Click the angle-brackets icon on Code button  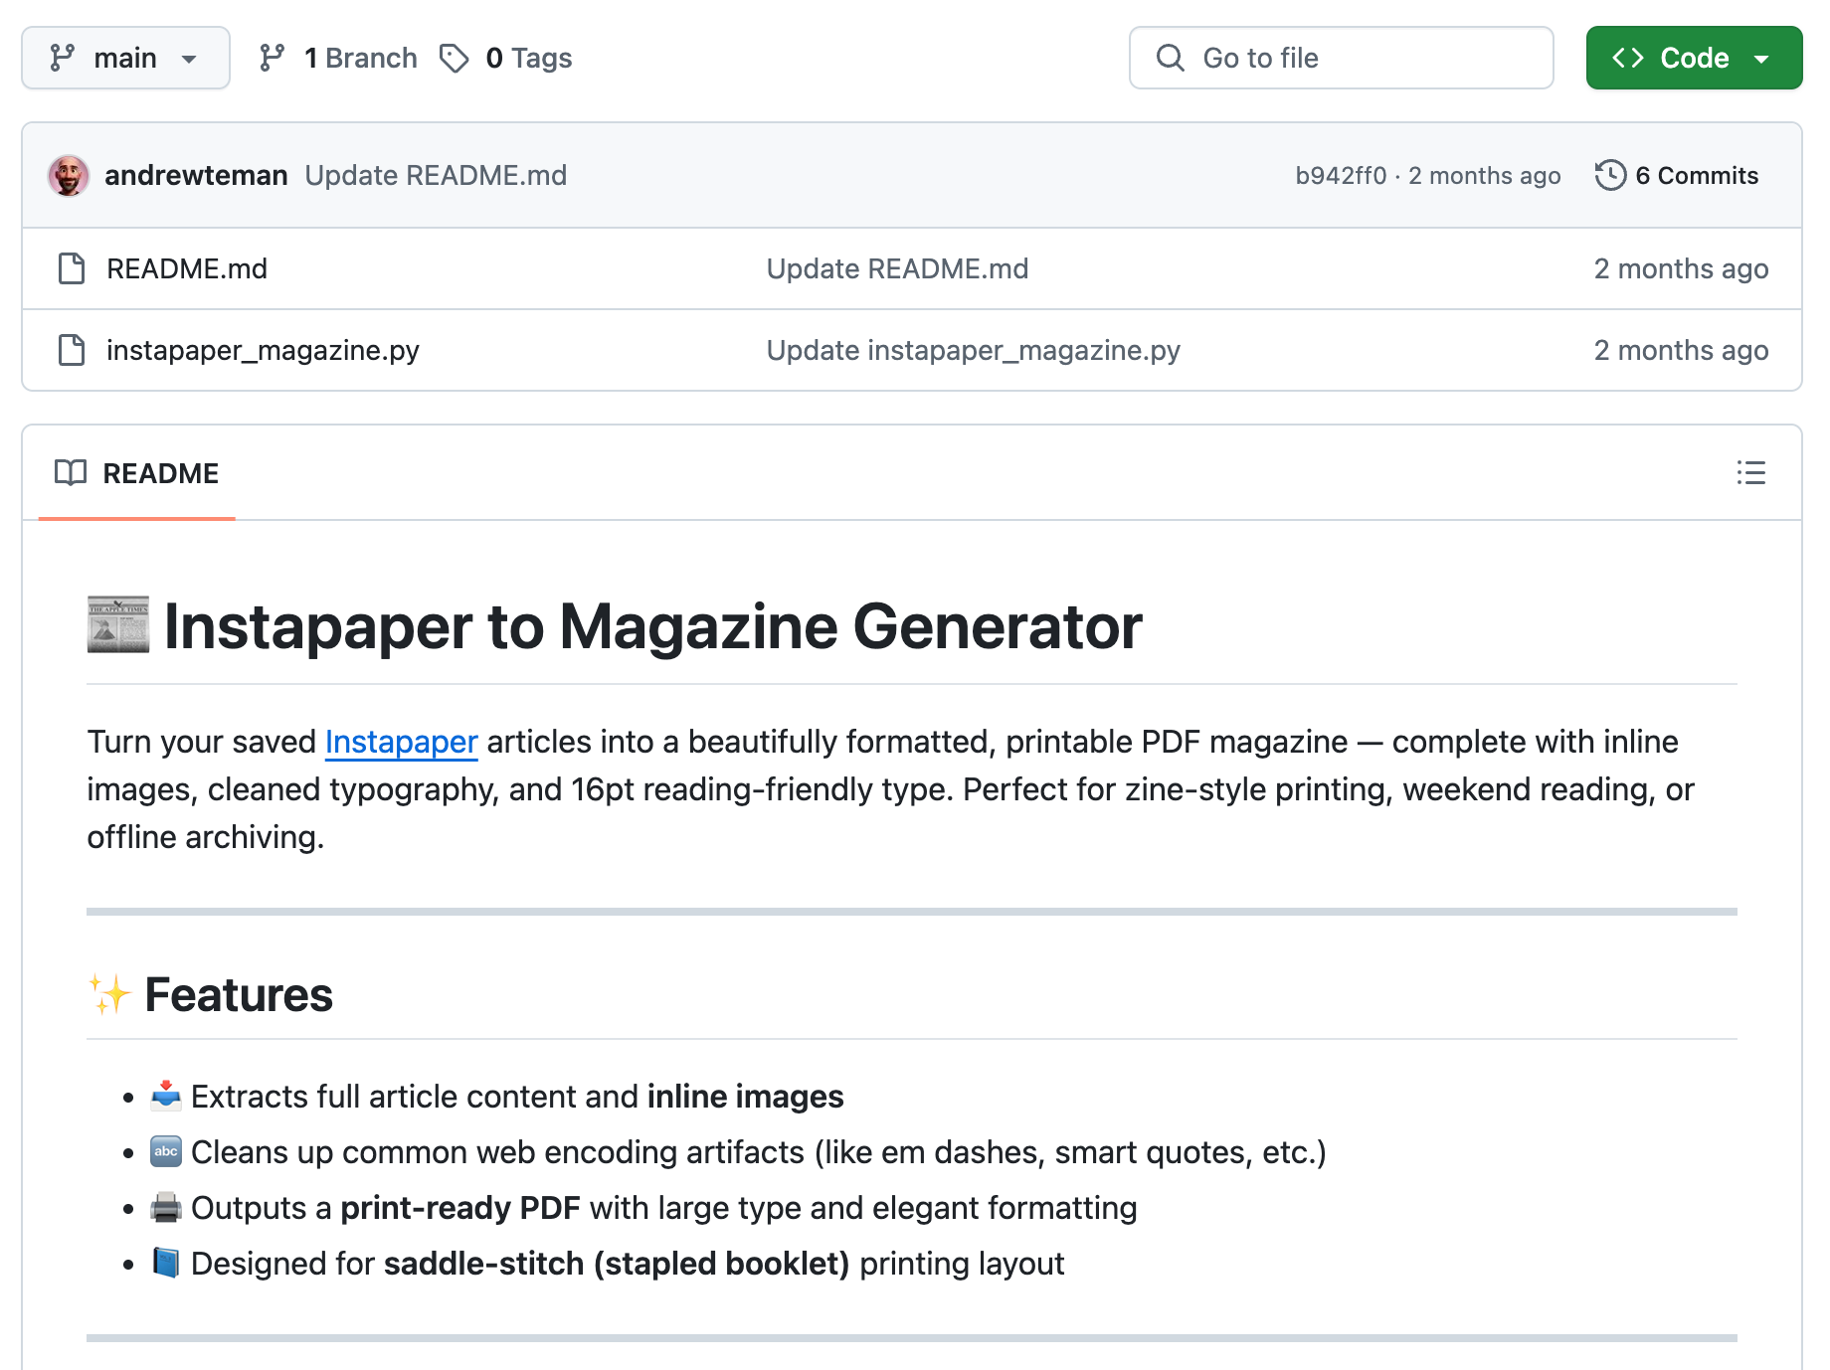click(1628, 58)
